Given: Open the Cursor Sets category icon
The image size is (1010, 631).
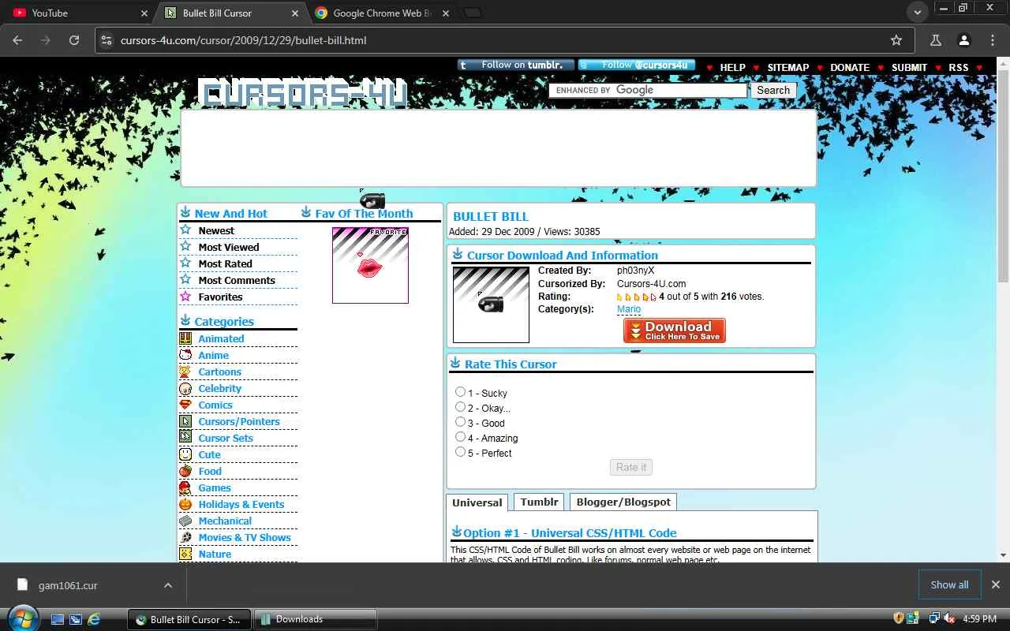Looking at the screenshot, I should [x=185, y=438].
